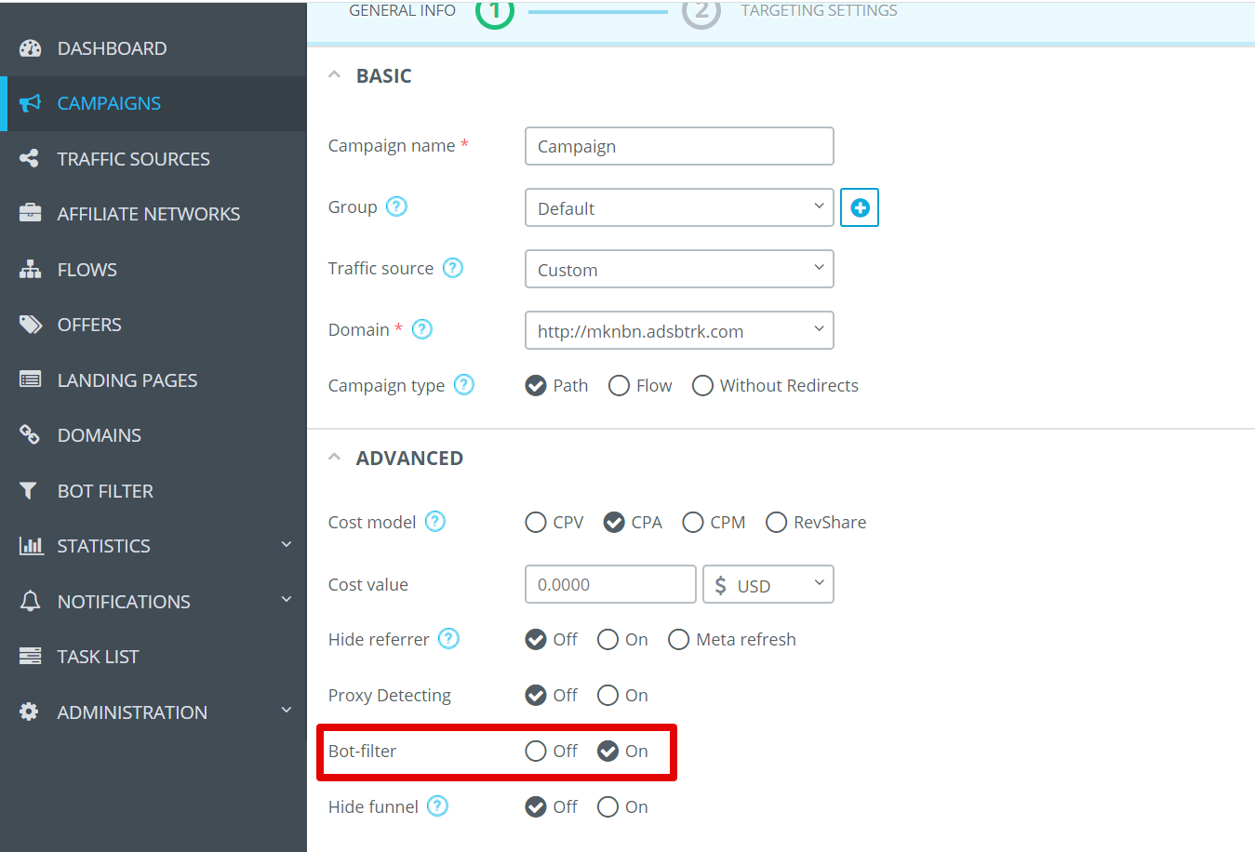Click the Flows sitemap icon

click(30, 270)
